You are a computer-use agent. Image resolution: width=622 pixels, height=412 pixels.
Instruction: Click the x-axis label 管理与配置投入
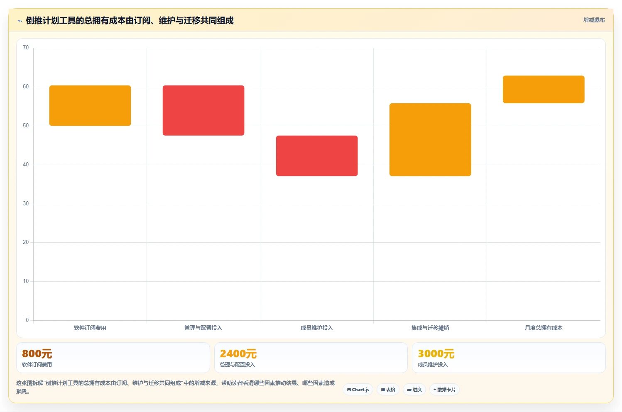[x=203, y=328]
